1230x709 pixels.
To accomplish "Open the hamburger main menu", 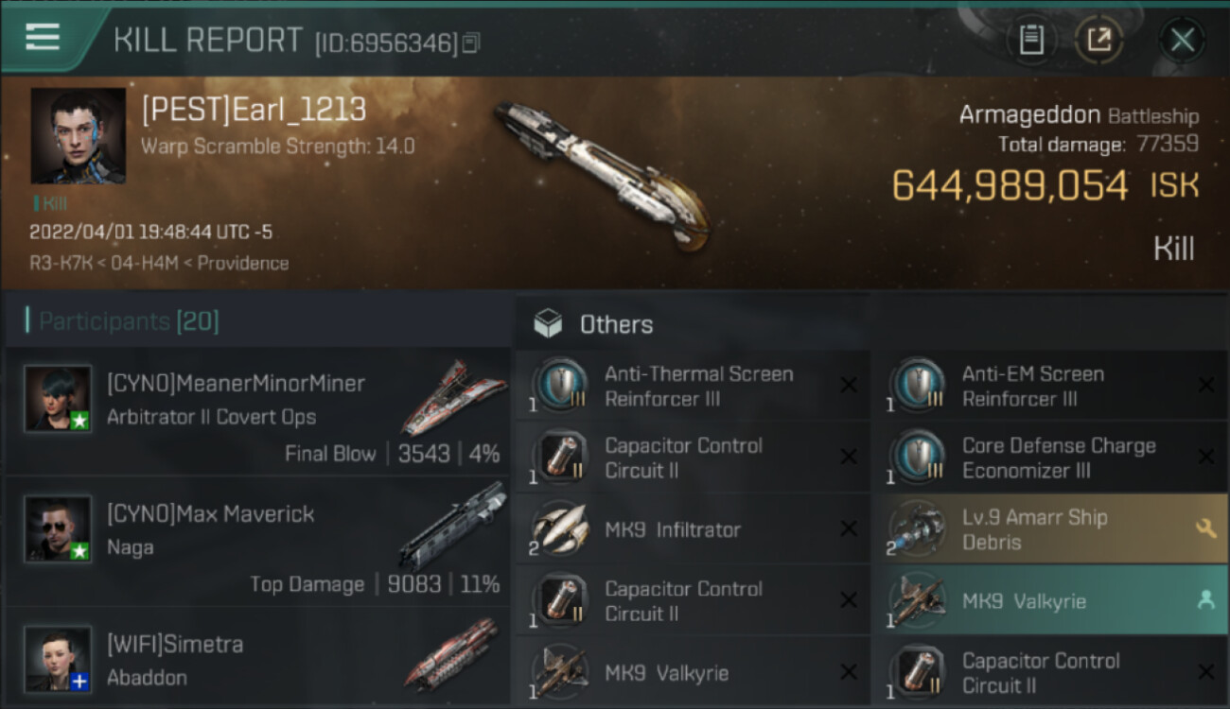I will pyautogui.click(x=44, y=37).
